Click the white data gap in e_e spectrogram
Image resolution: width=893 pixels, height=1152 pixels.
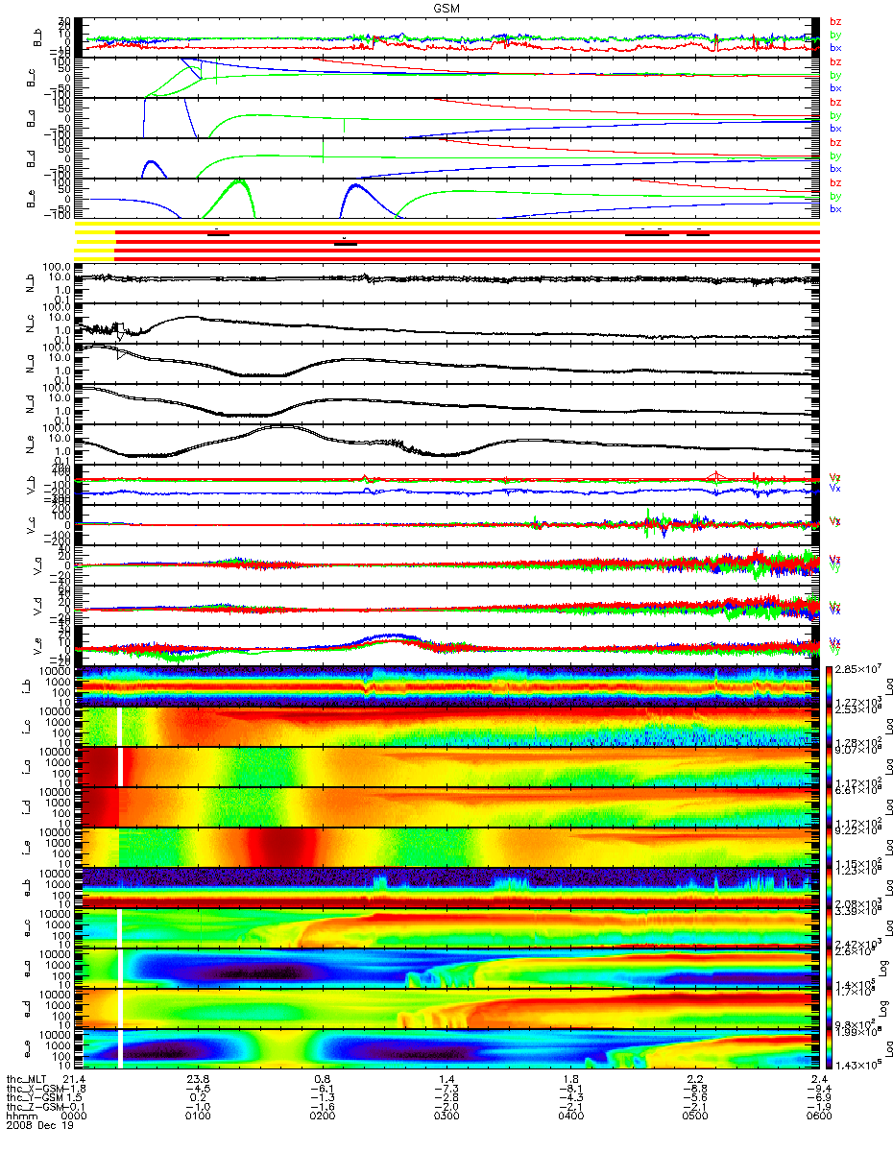click(121, 1048)
